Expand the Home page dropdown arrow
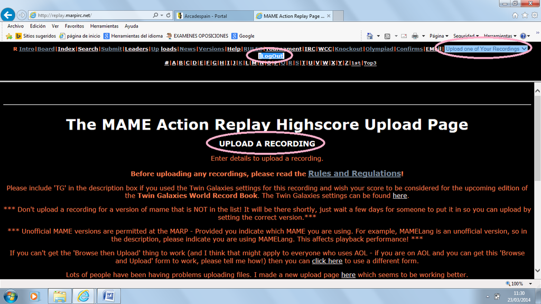This screenshot has height=304, width=541. [x=378, y=36]
